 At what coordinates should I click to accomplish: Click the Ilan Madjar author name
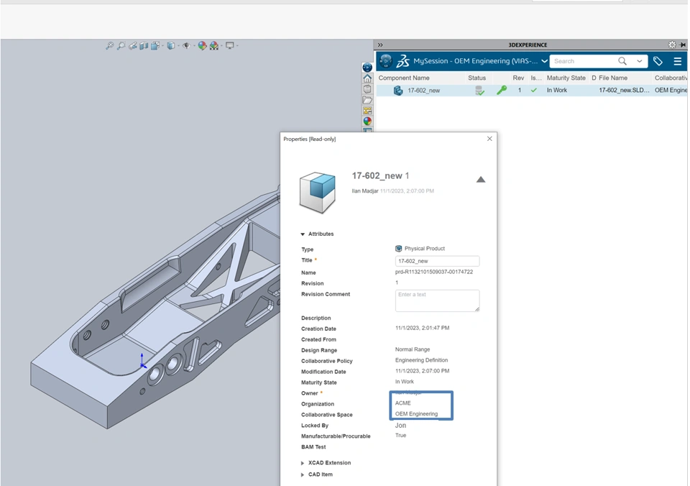coord(365,191)
